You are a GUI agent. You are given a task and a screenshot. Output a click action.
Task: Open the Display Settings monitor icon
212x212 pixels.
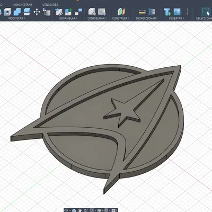pyautogui.click(x=99, y=210)
